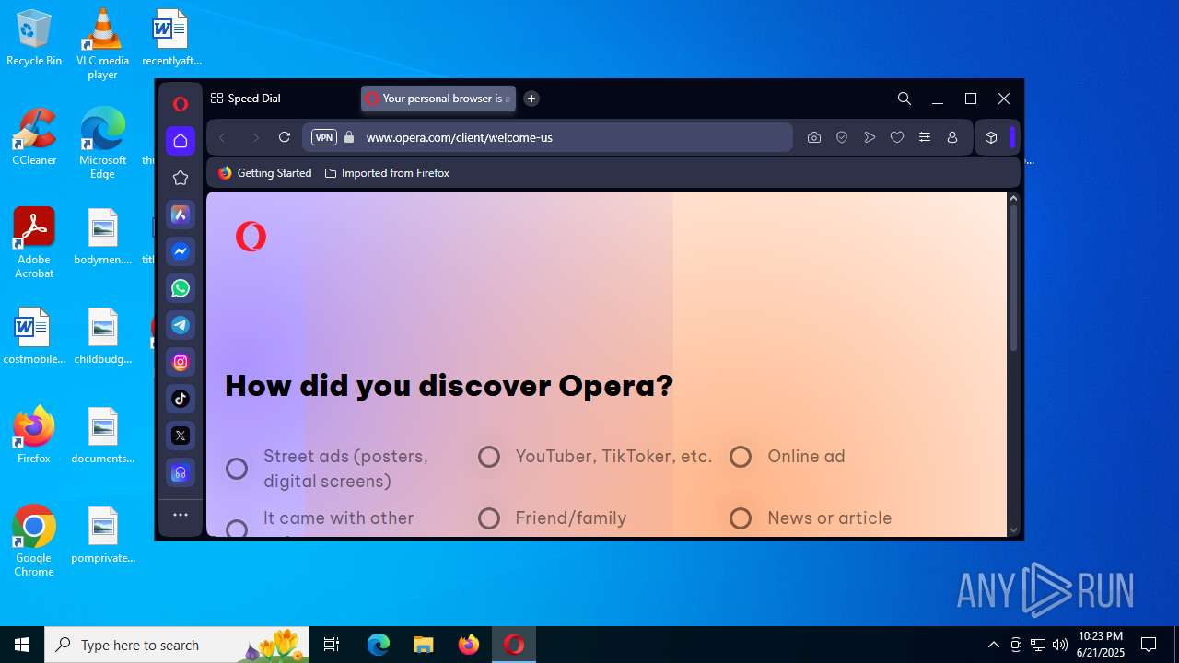Open Bookmarks star in the sidebar
The image size is (1179, 663).
[x=181, y=178]
